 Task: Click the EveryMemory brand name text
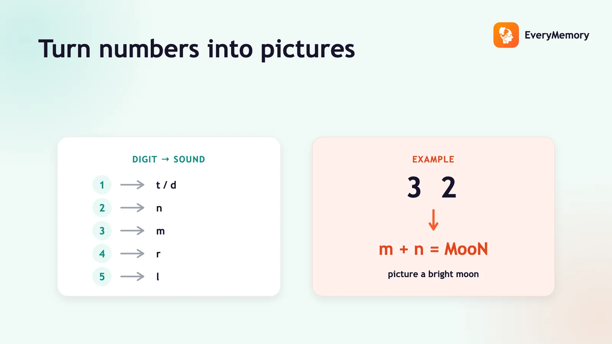pyautogui.click(x=557, y=35)
